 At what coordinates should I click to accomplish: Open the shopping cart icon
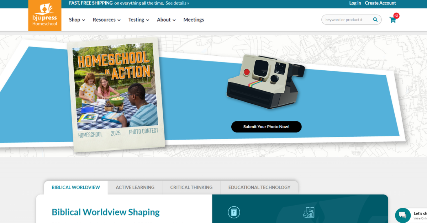(x=392, y=20)
